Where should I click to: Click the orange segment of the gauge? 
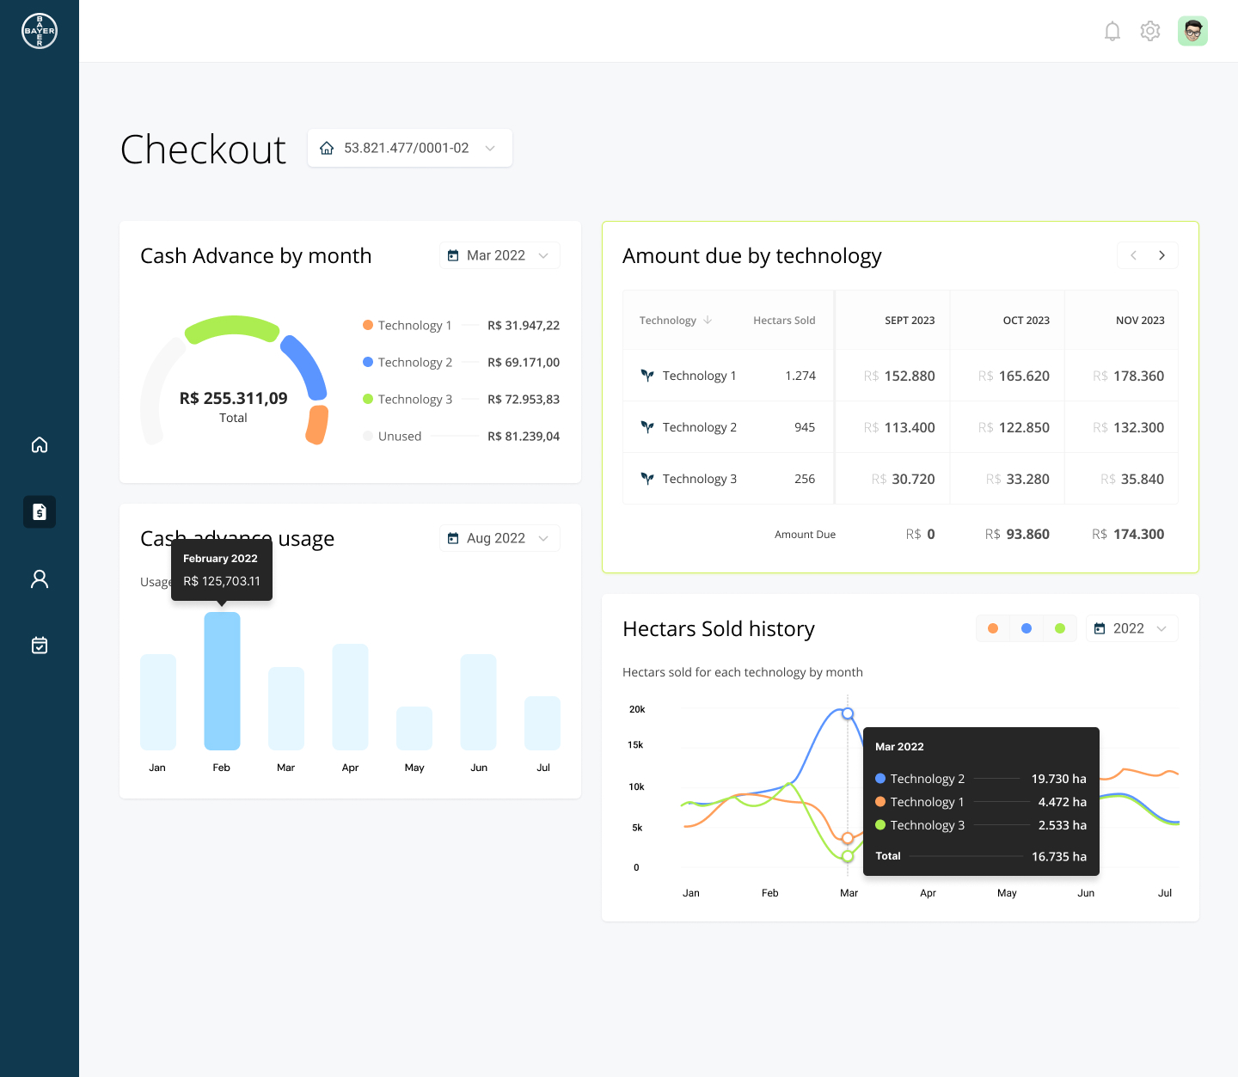pos(317,425)
